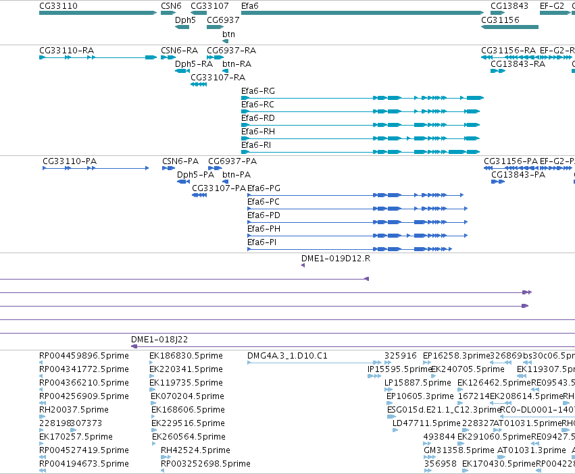Click the CG31156 gene bar
The image size is (575, 474).
pos(509,27)
